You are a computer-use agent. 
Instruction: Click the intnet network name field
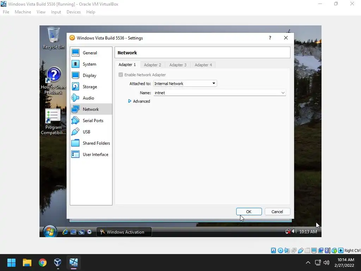tap(220, 93)
